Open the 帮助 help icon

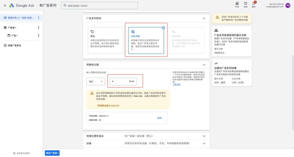(246, 4)
